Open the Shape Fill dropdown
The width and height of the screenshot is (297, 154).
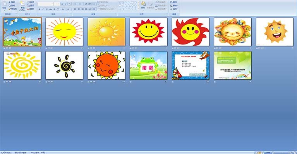coord(161,2)
